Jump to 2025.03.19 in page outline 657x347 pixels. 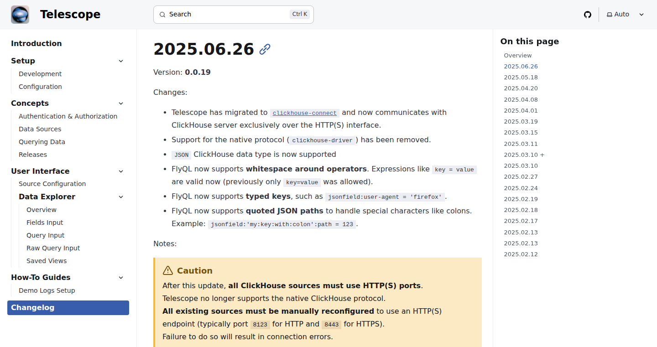tap(521, 122)
